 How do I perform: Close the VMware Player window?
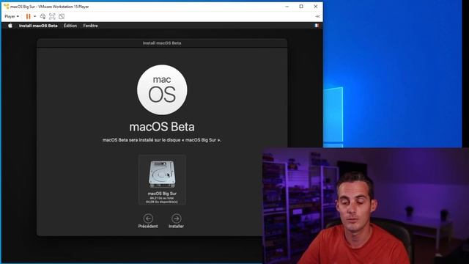click(x=316, y=7)
